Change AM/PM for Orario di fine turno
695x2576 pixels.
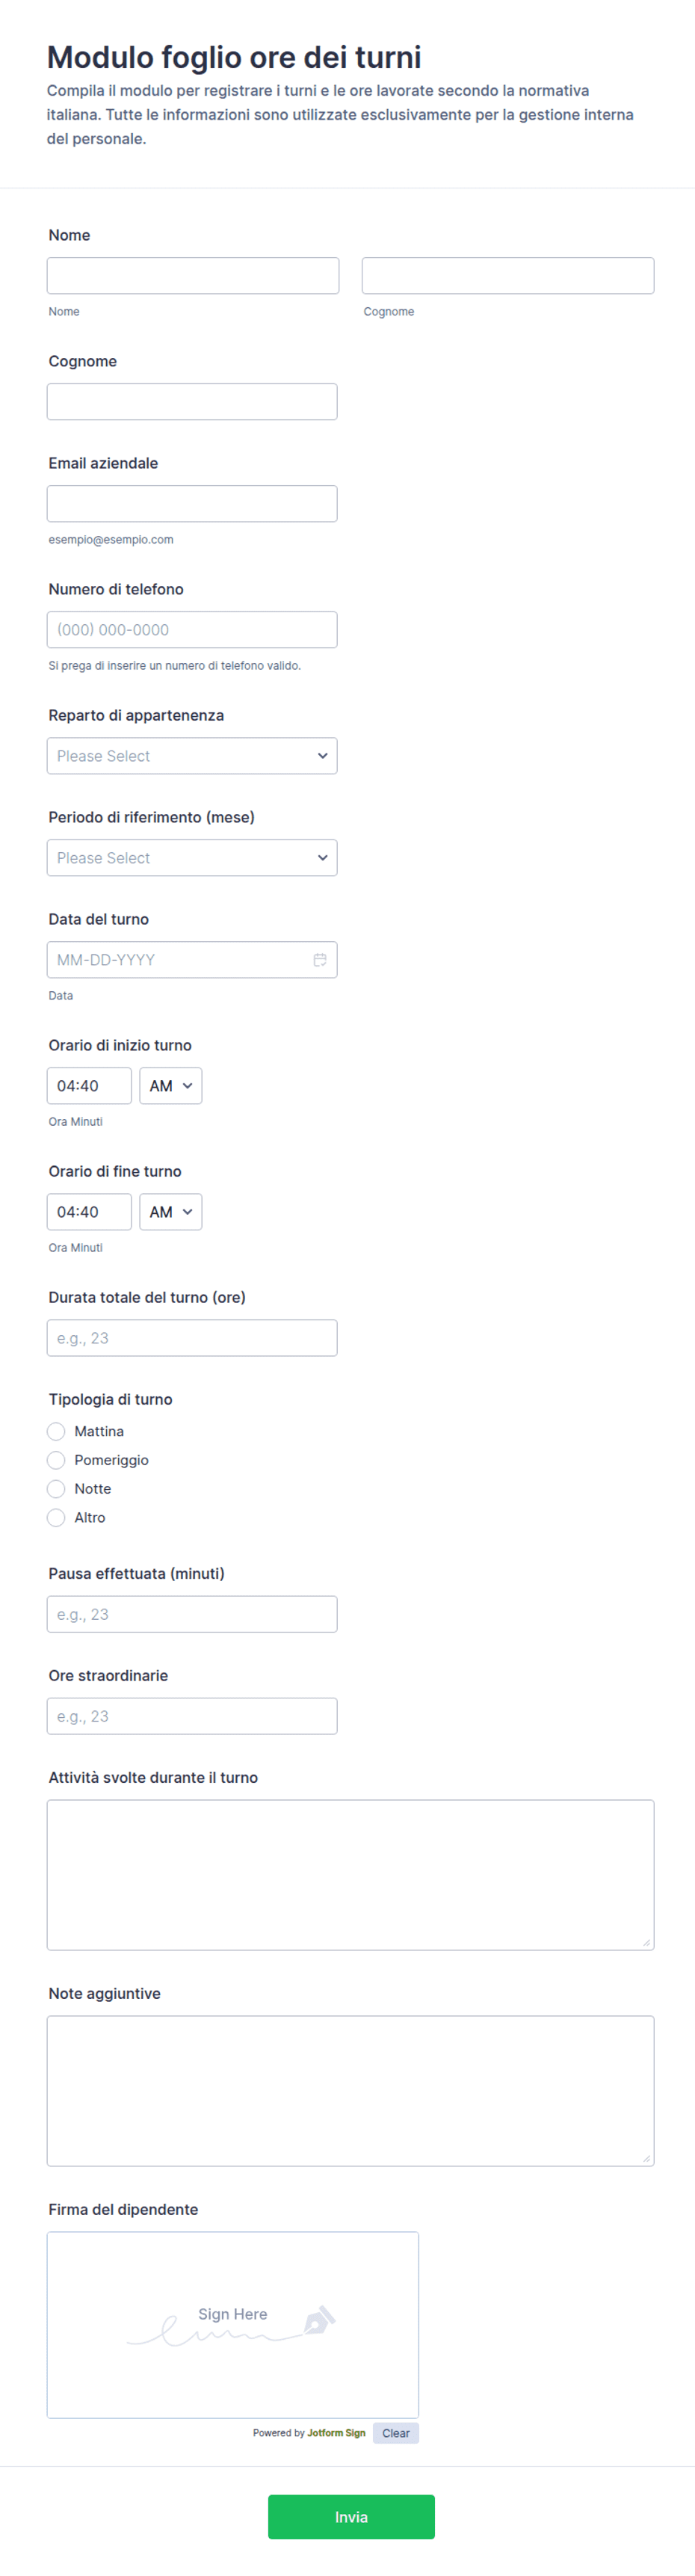[x=171, y=1212]
